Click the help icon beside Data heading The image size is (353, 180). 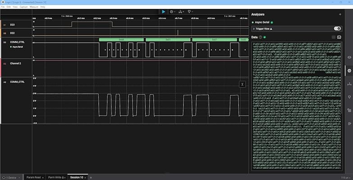[261, 37]
